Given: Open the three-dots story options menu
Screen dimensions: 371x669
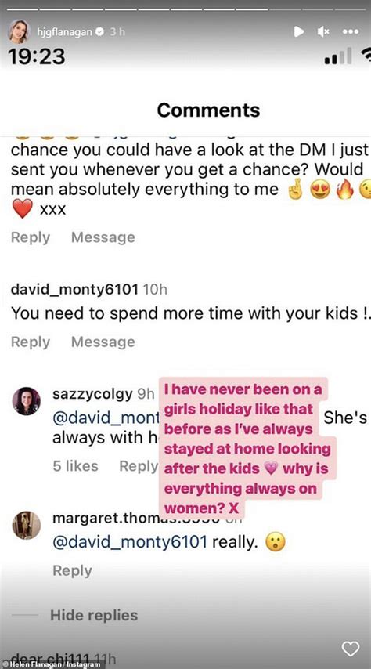Looking at the screenshot, I should [x=350, y=31].
